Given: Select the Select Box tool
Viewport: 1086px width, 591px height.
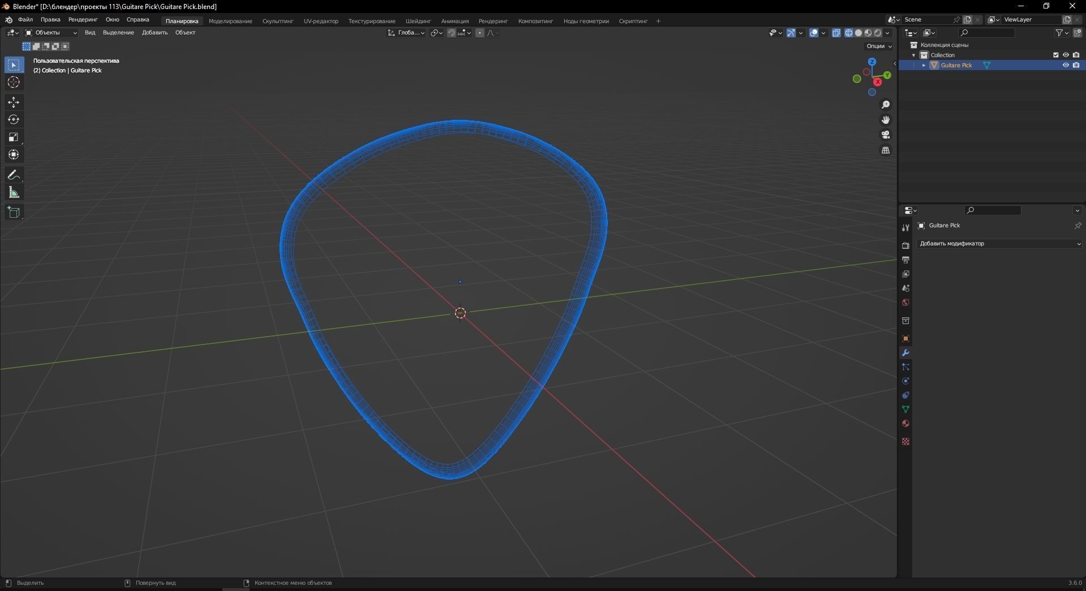Looking at the screenshot, I should 14,65.
